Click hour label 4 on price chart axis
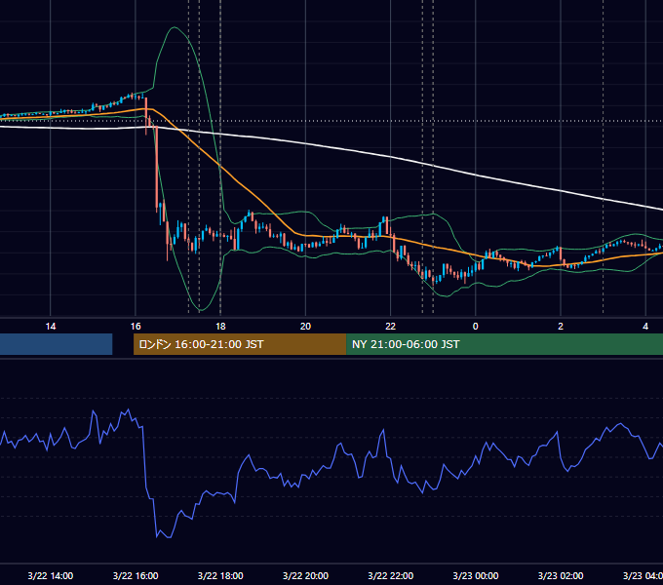663x585 pixels. point(645,327)
